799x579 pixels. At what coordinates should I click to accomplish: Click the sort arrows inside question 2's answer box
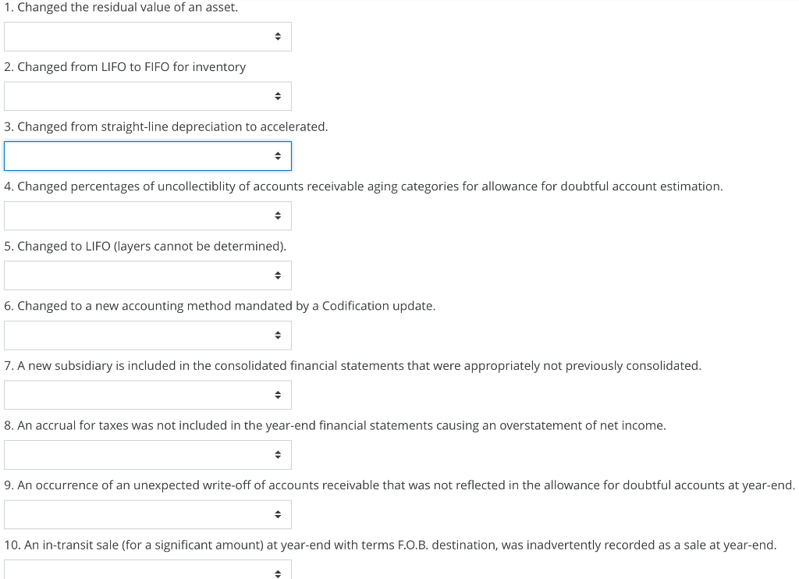pyautogui.click(x=279, y=95)
